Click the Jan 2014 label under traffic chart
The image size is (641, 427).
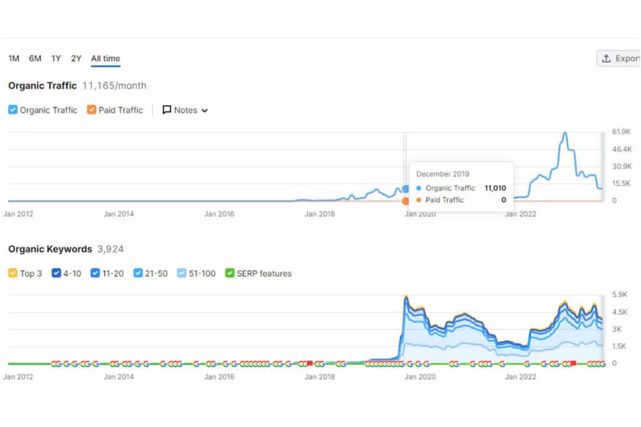point(118,214)
